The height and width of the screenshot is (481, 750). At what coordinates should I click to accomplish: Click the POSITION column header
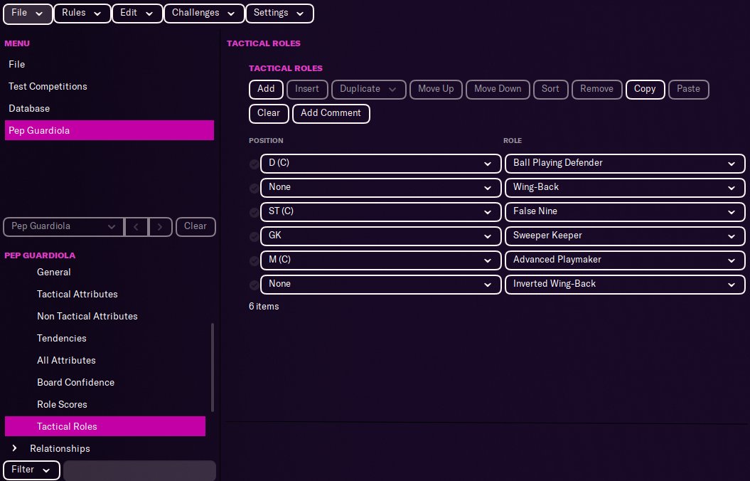(266, 141)
